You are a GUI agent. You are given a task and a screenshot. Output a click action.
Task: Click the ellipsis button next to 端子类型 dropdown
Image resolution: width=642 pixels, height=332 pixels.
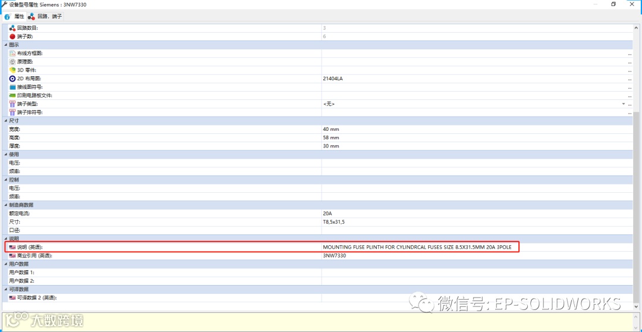[630, 105]
